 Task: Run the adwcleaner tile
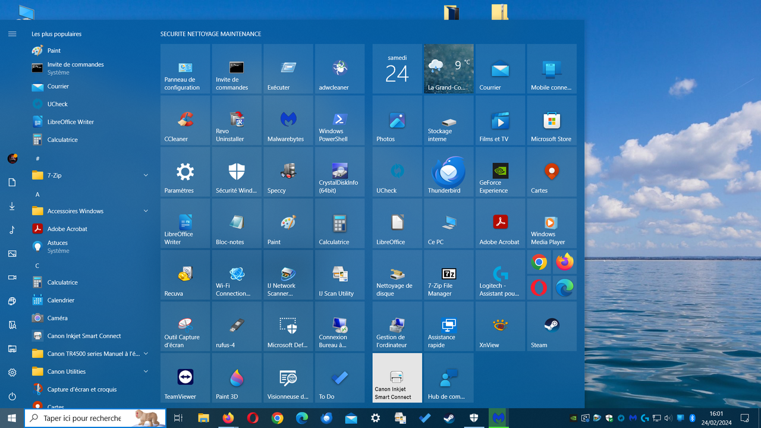coord(339,68)
